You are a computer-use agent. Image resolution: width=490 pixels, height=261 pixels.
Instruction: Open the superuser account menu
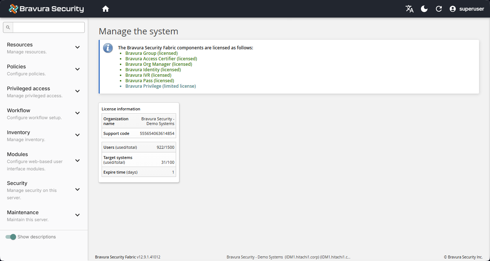tap(467, 9)
